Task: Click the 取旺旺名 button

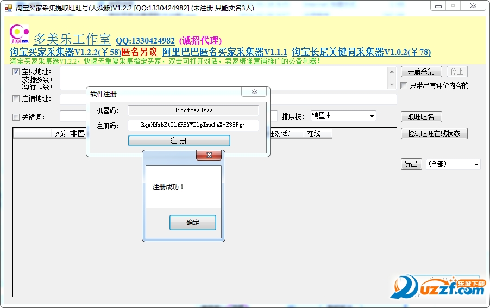Action: (x=421, y=117)
